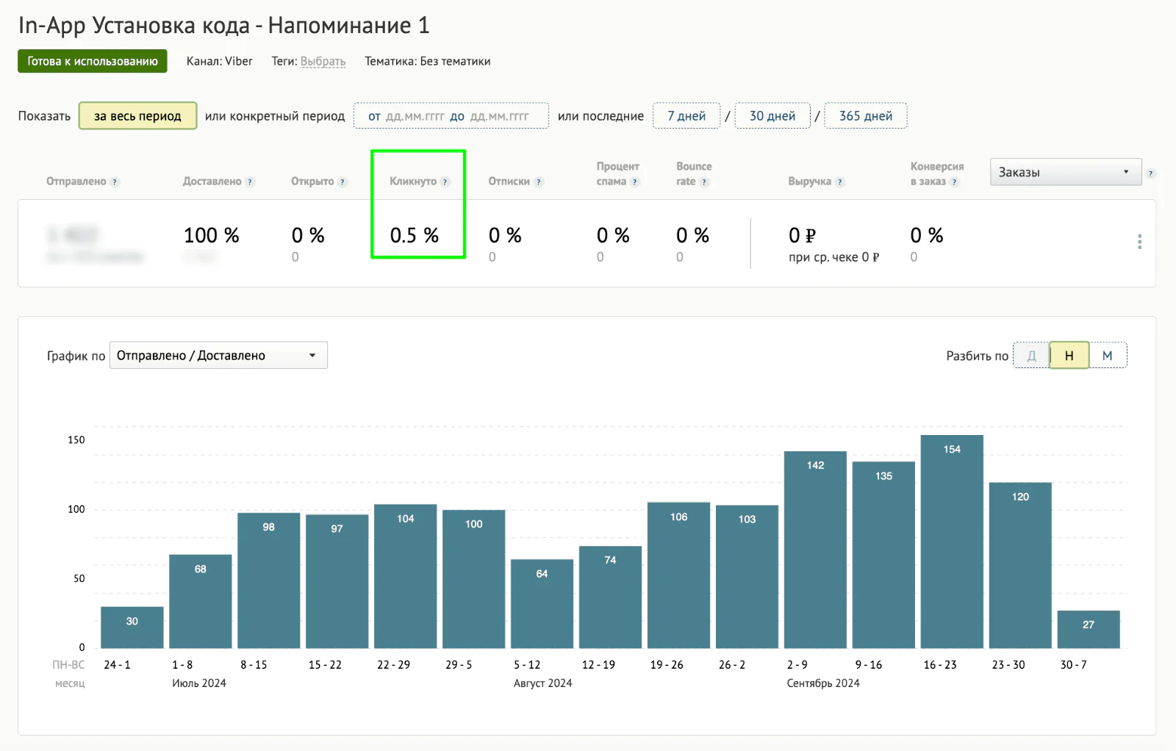This screenshot has width=1176, height=751.
Task: Click Тематика: Без тематики text
Action: tap(428, 61)
